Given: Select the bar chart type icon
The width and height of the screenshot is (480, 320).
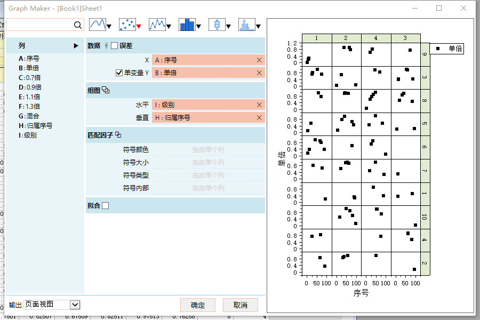Looking at the screenshot, I should click(x=187, y=25).
